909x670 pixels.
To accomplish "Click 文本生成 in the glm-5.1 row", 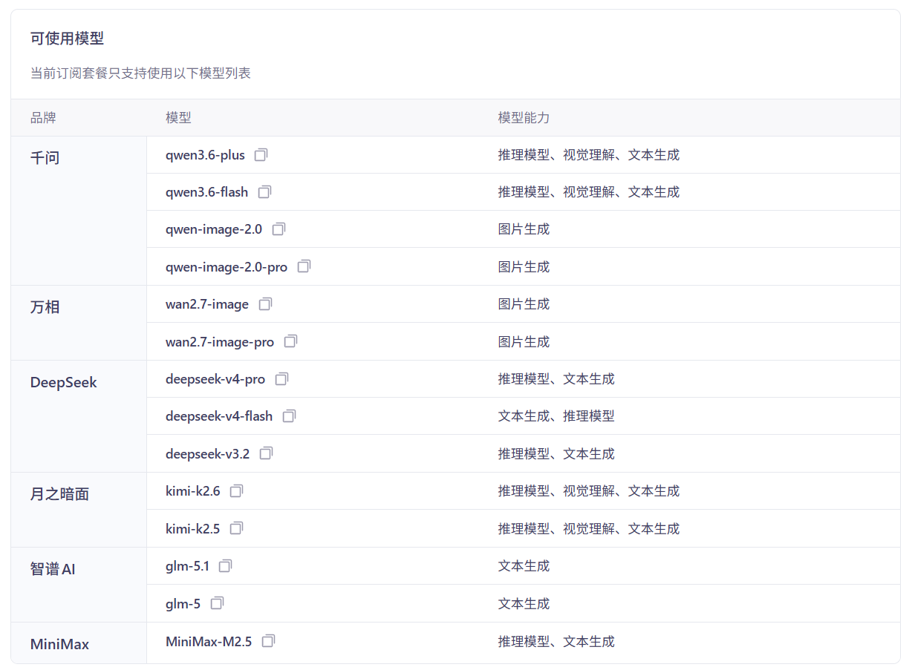I will 524,566.
